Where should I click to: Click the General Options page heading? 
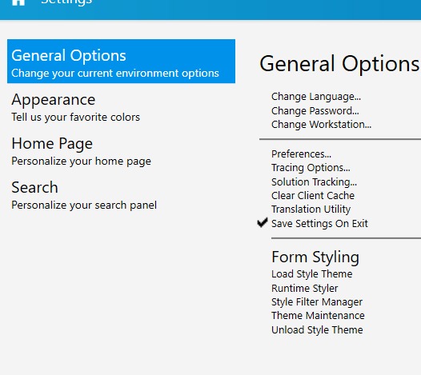pos(339,64)
